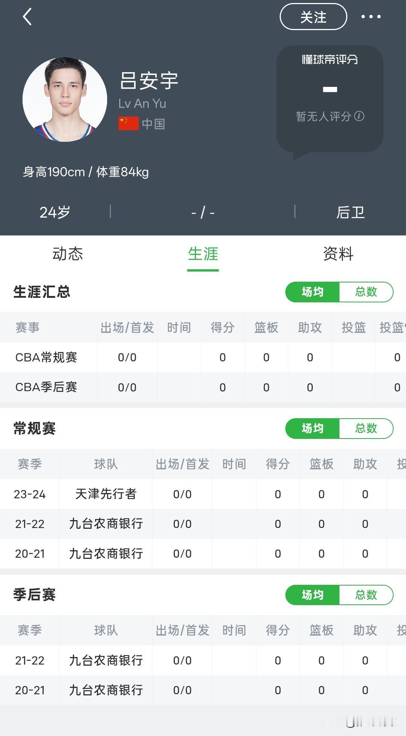Select the 生涯 tab
This screenshot has height=736, width=406.
point(203,254)
